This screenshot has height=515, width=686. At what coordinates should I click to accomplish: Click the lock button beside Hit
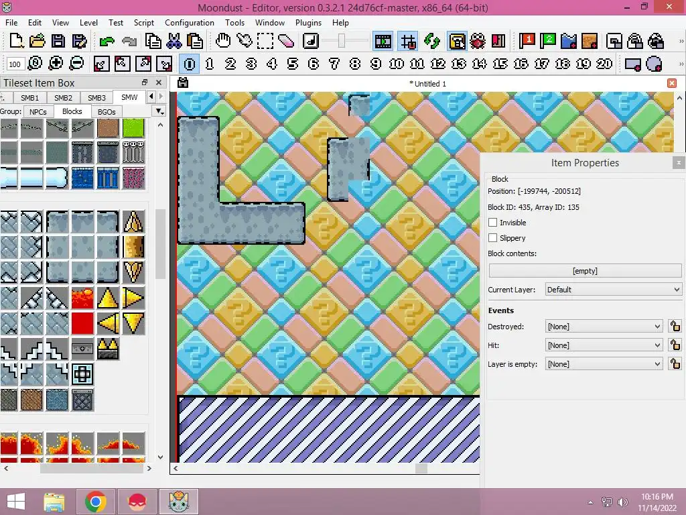(675, 345)
